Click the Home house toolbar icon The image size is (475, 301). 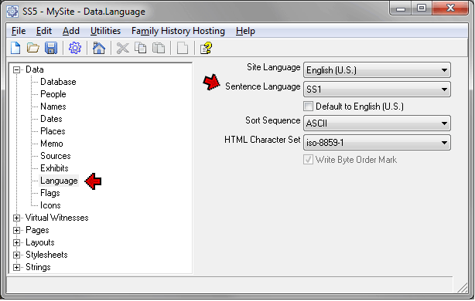(99, 48)
